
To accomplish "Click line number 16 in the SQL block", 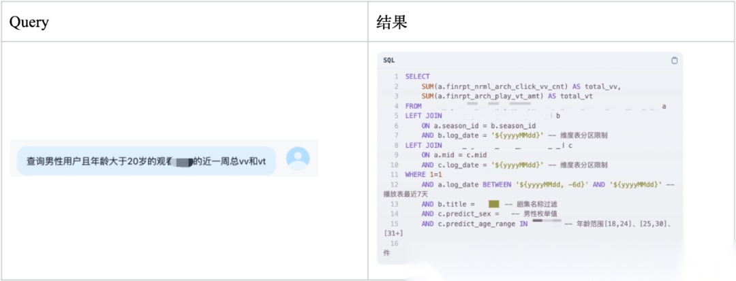I will click(395, 244).
